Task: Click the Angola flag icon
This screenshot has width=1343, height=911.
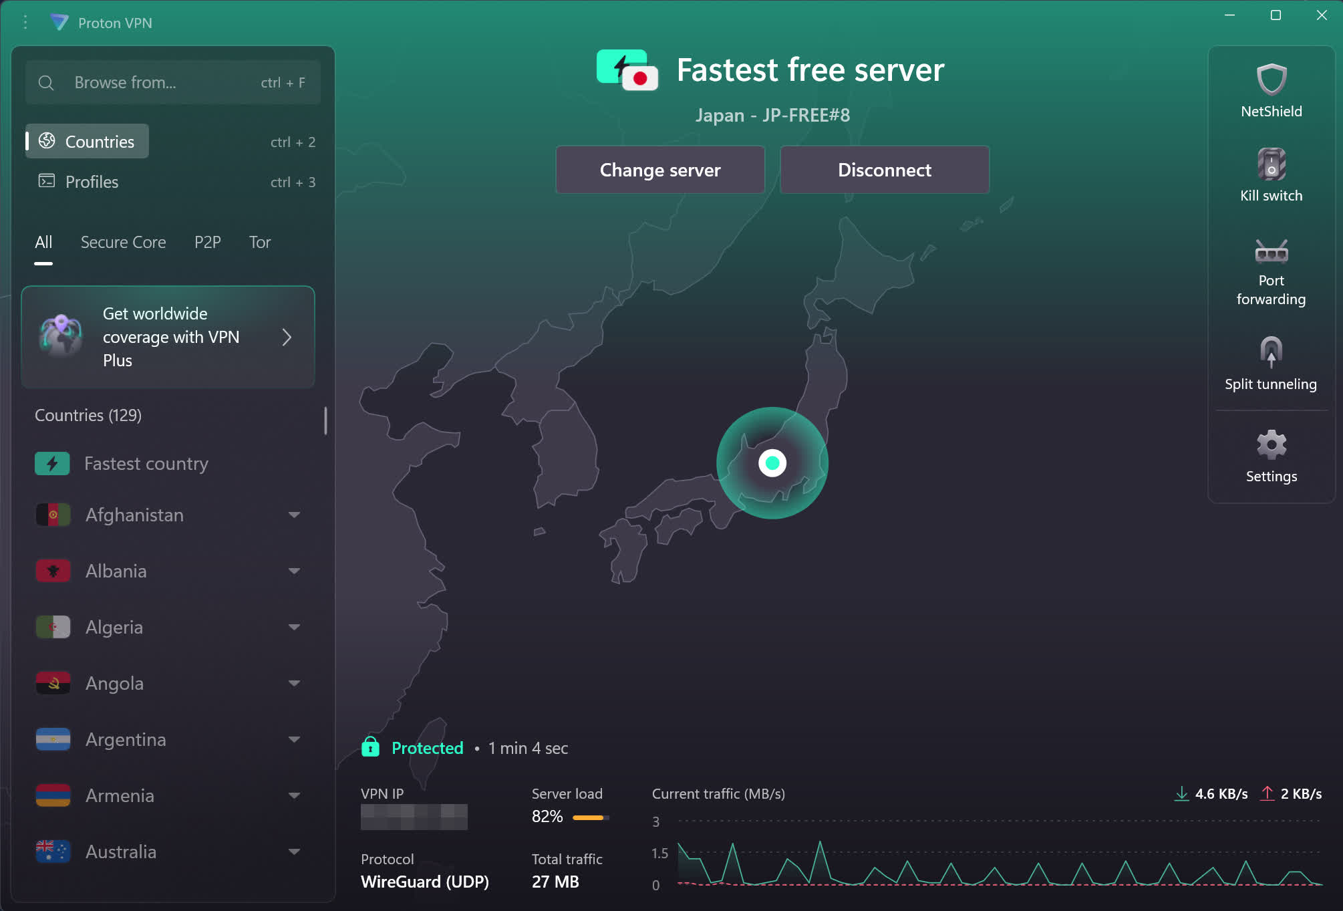Action: tap(53, 683)
